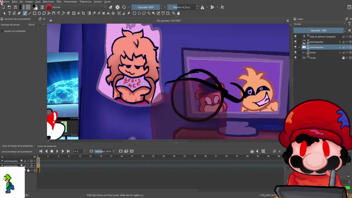Image resolution: width=352 pixels, height=198 pixels.
Task: Expand the timeline settings hamburger menu
Action: click(x=263, y=151)
